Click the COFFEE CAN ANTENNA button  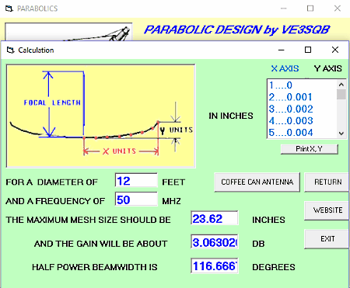tap(257, 182)
